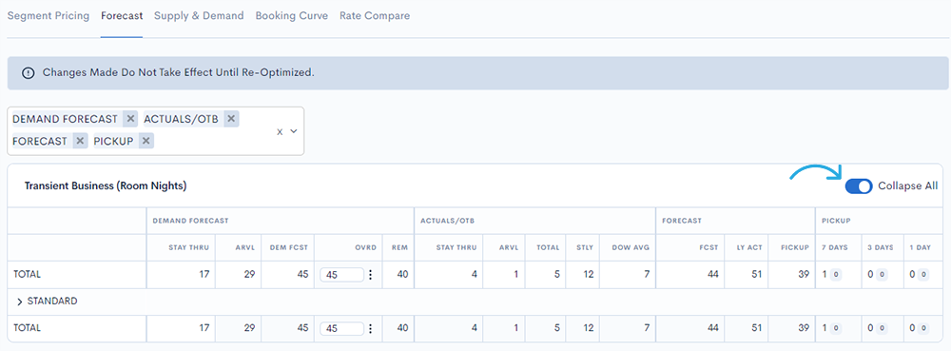Click the REM value 40 in first TOTAL row
The height and width of the screenshot is (351, 951).
402,275
